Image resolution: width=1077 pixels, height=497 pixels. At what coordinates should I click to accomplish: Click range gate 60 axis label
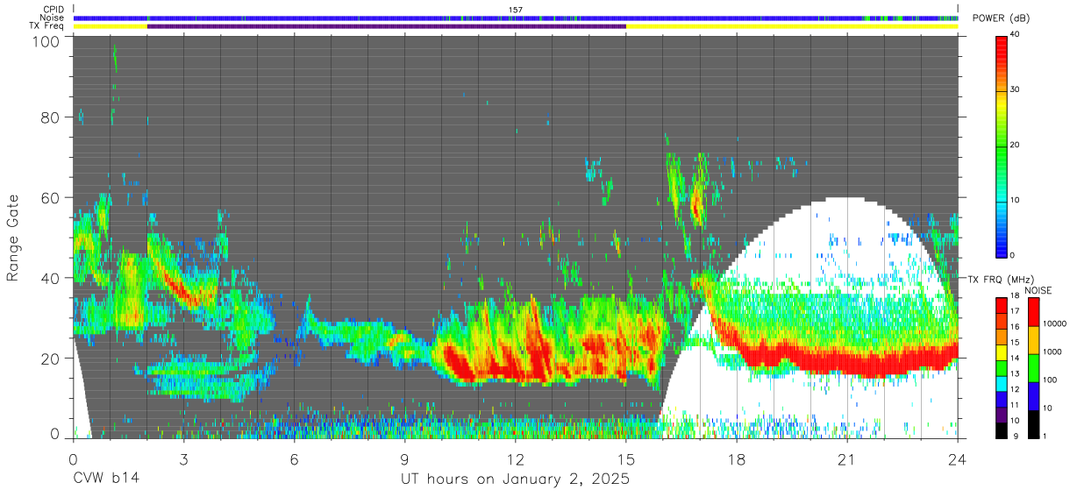click(x=50, y=197)
